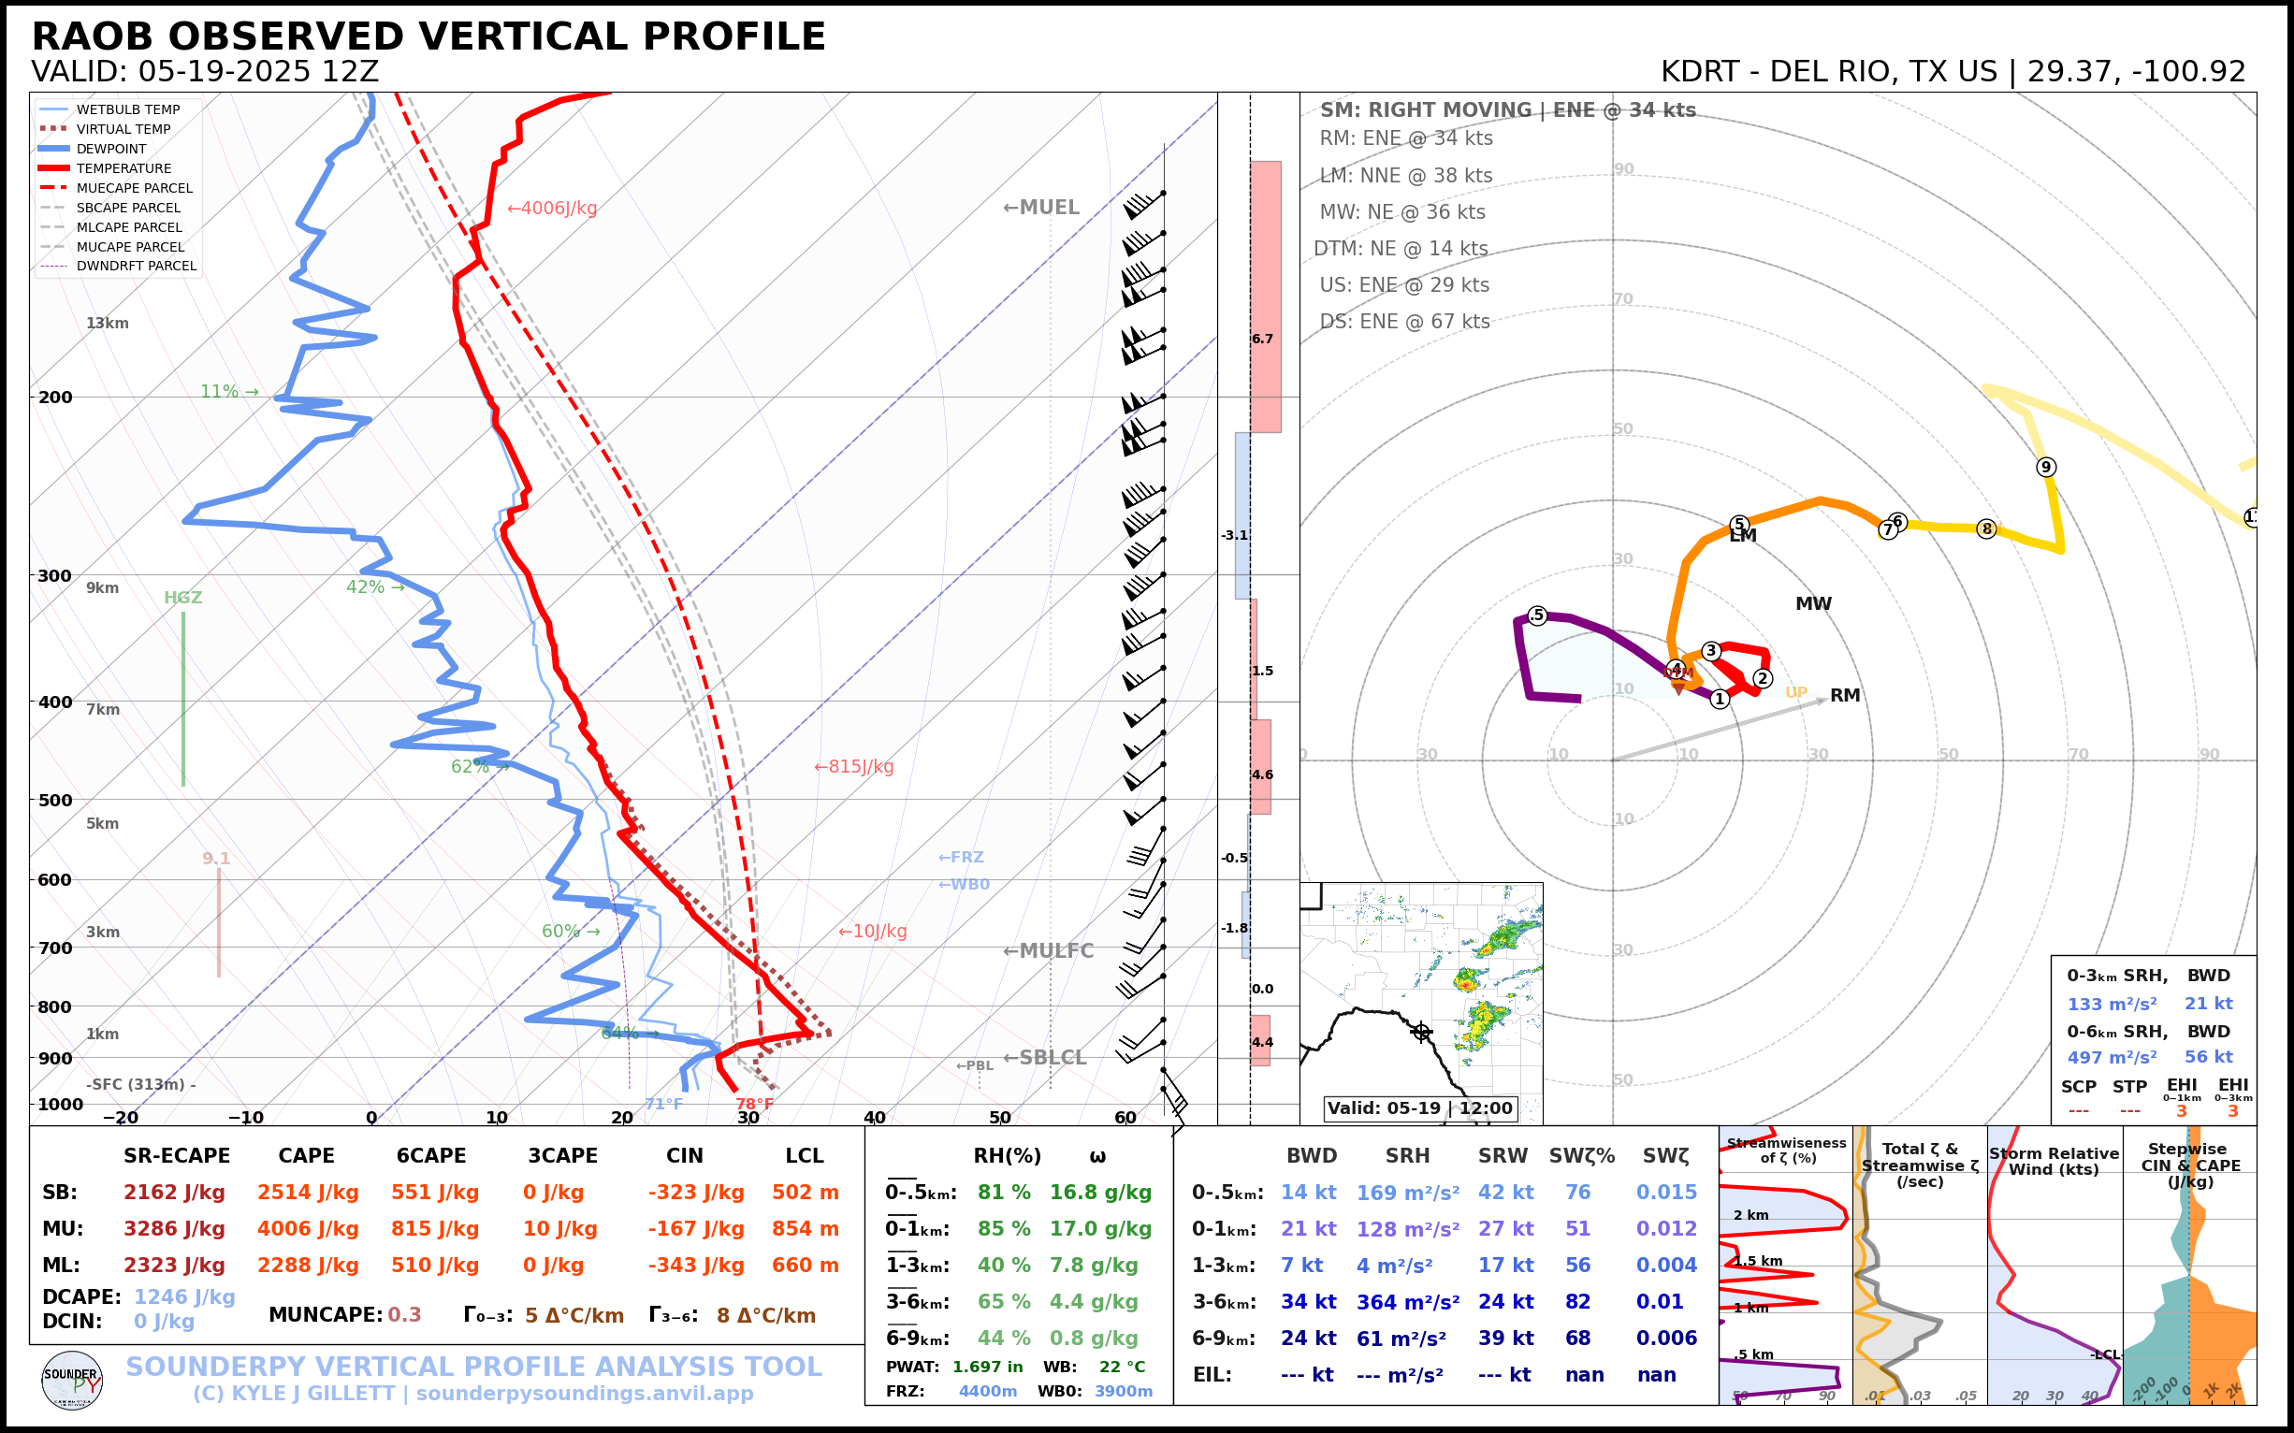
Task: Click hodograph height marker 2
Action: [1763, 678]
